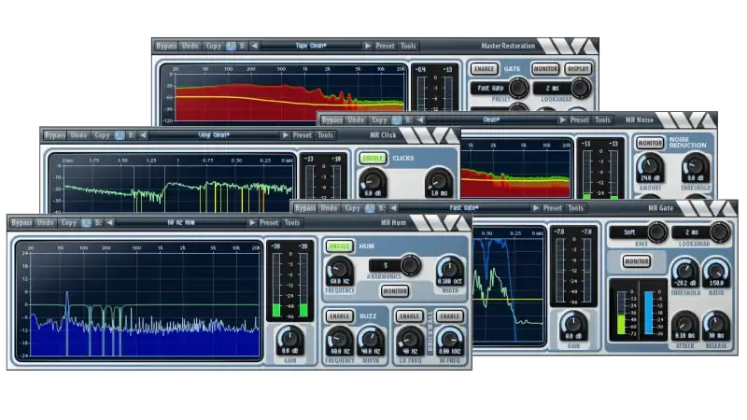Click the Hum Width knob at 0.100 oct
747x420 pixels.
(450, 270)
